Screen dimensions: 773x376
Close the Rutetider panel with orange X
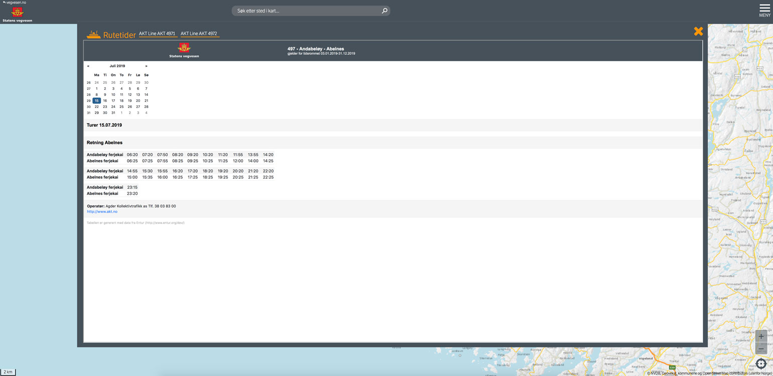click(698, 31)
